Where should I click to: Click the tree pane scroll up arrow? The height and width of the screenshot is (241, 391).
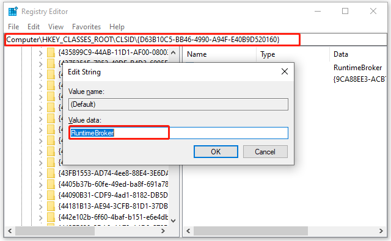[174, 52]
